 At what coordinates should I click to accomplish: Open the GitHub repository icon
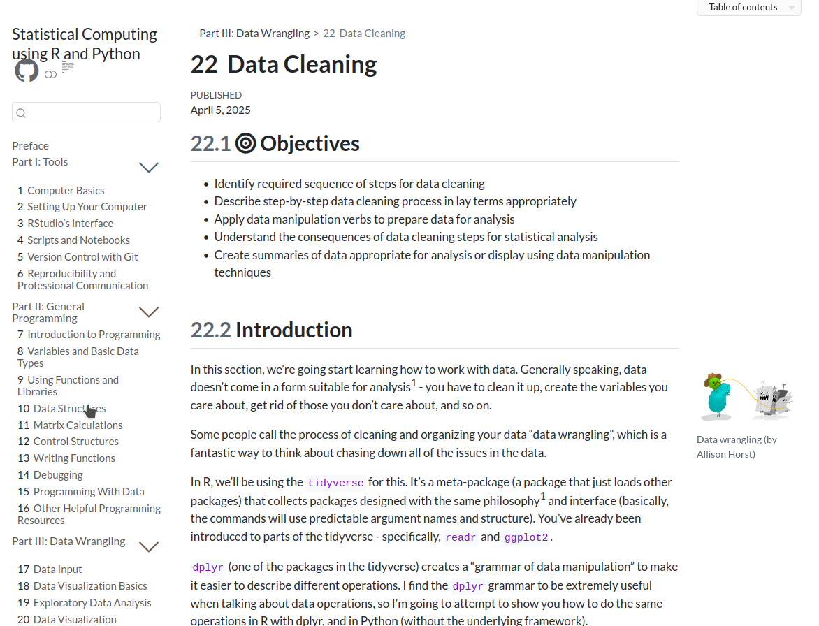[26, 71]
